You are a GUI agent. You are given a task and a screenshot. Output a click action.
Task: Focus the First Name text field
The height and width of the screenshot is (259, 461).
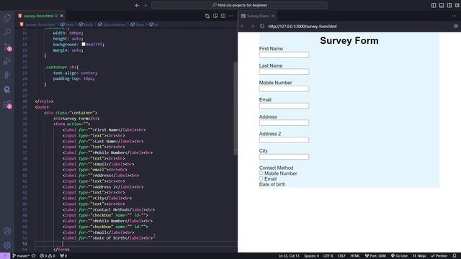pyautogui.click(x=284, y=55)
